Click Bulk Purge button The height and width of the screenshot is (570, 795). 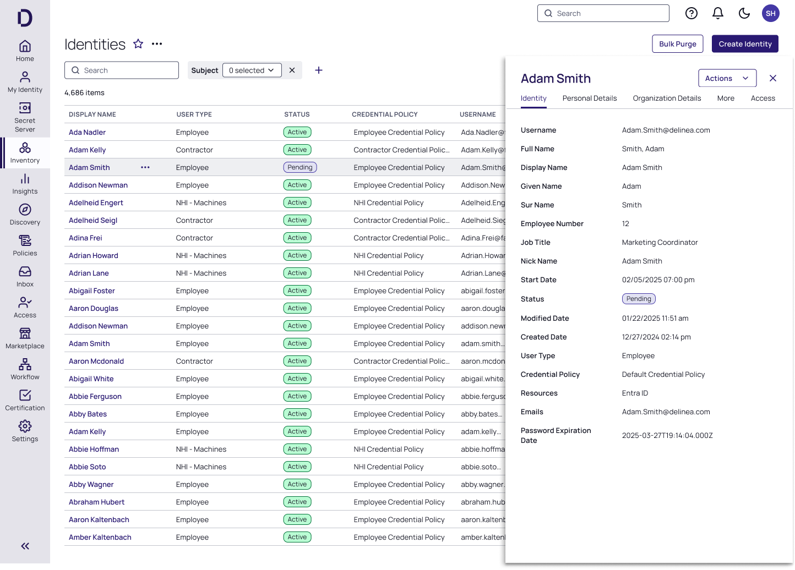tap(678, 44)
